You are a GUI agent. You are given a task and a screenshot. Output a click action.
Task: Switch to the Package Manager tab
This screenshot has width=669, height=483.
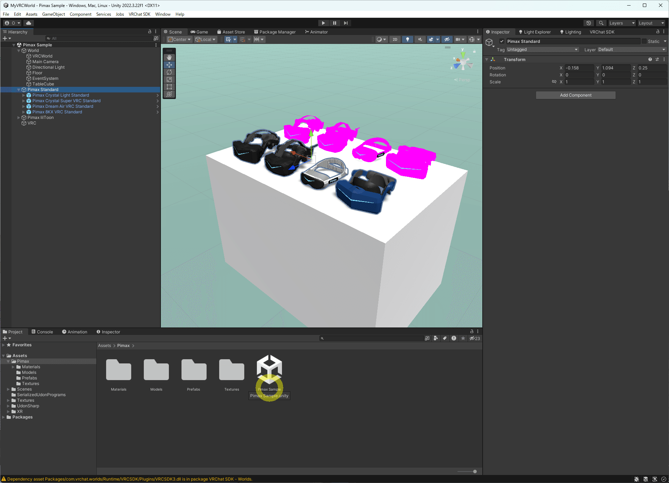click(275, 32)
